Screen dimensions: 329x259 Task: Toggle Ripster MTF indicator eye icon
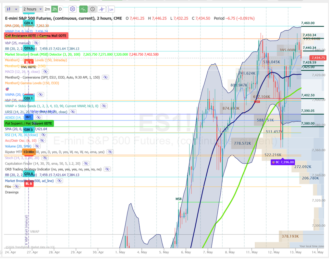tap(110, 152)
